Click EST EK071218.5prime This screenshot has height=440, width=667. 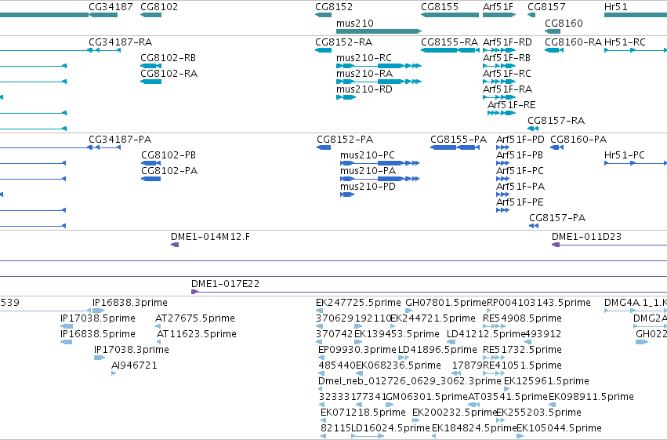(363, 413)
